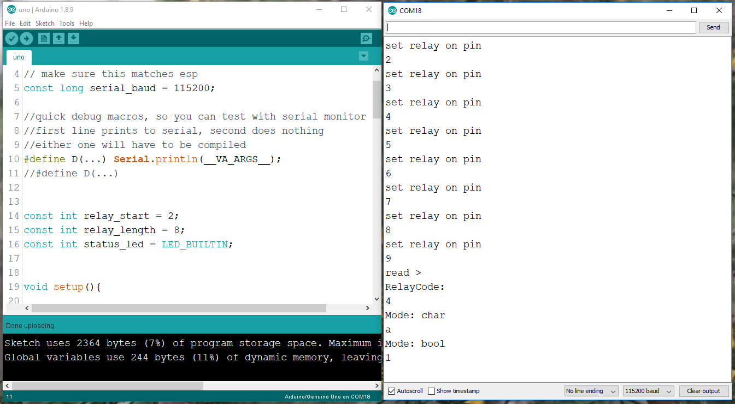Select the uno sketch tab
Screen dimensions: 735x404
[19, 57]
